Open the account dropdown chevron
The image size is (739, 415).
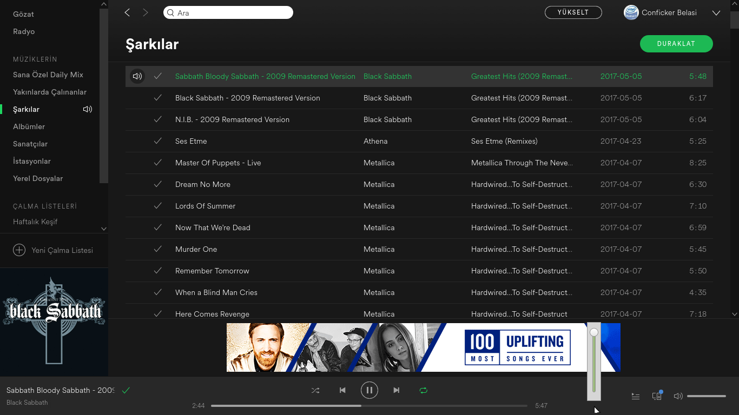pos(716,13)
